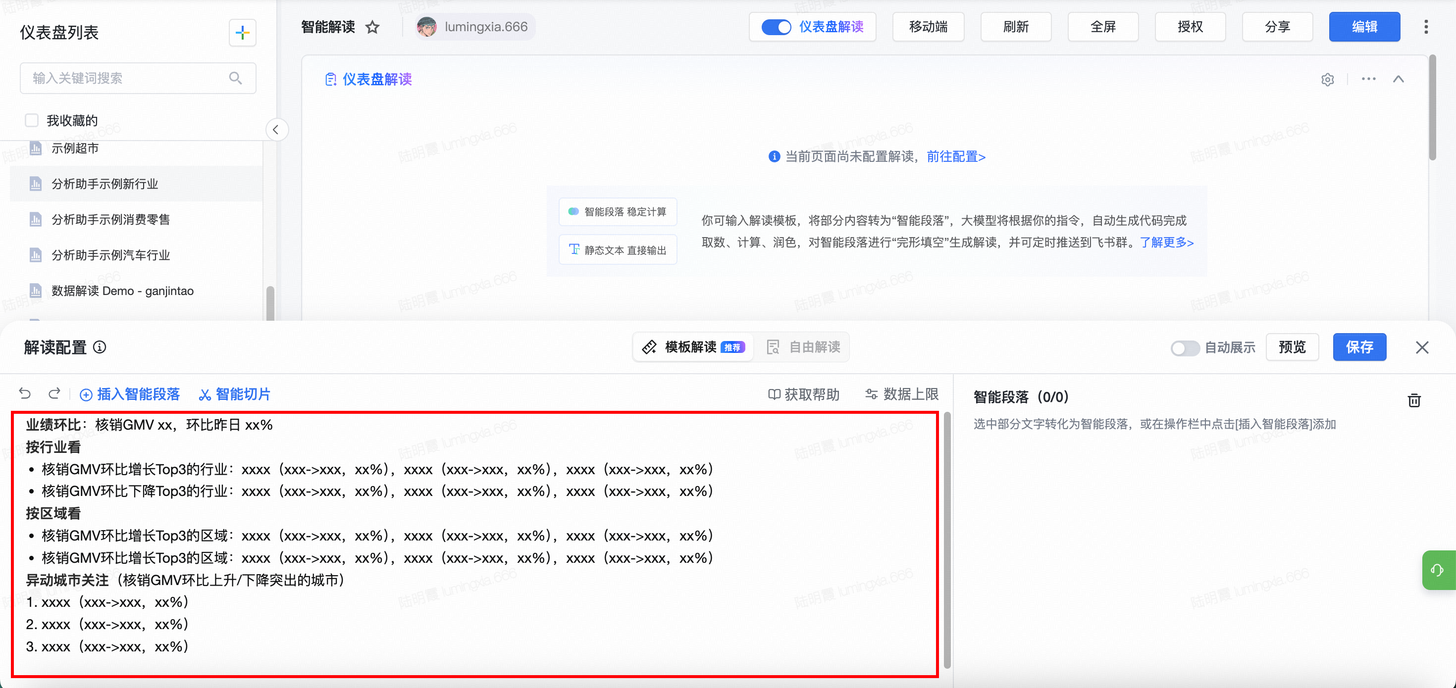The height and width of the screenshot is (688, 1456).
Task: Open the vertical three-dot more menu
Action: (1426, 27)
